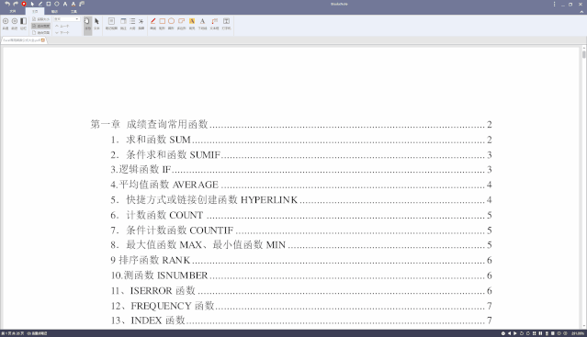Click the scrollbar up arrow
587x337 pixels.
tap(583, 49)
